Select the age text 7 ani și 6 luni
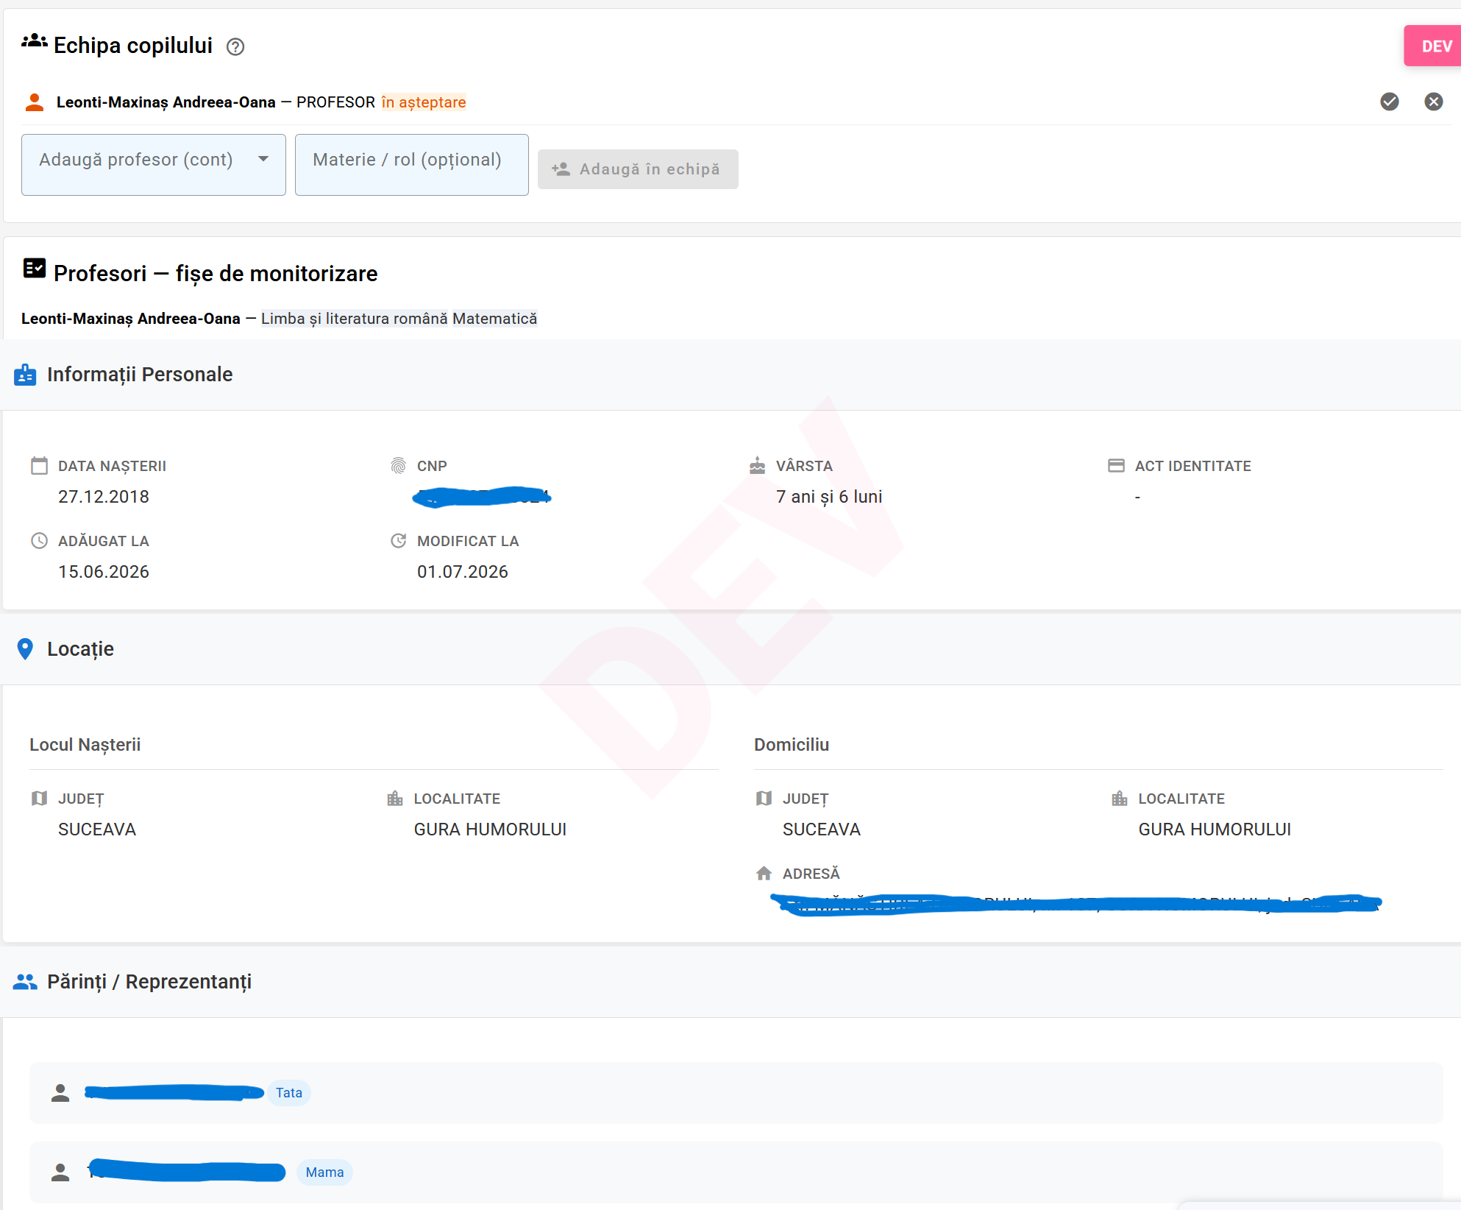 pyautogui.click(x=829, y=497)
